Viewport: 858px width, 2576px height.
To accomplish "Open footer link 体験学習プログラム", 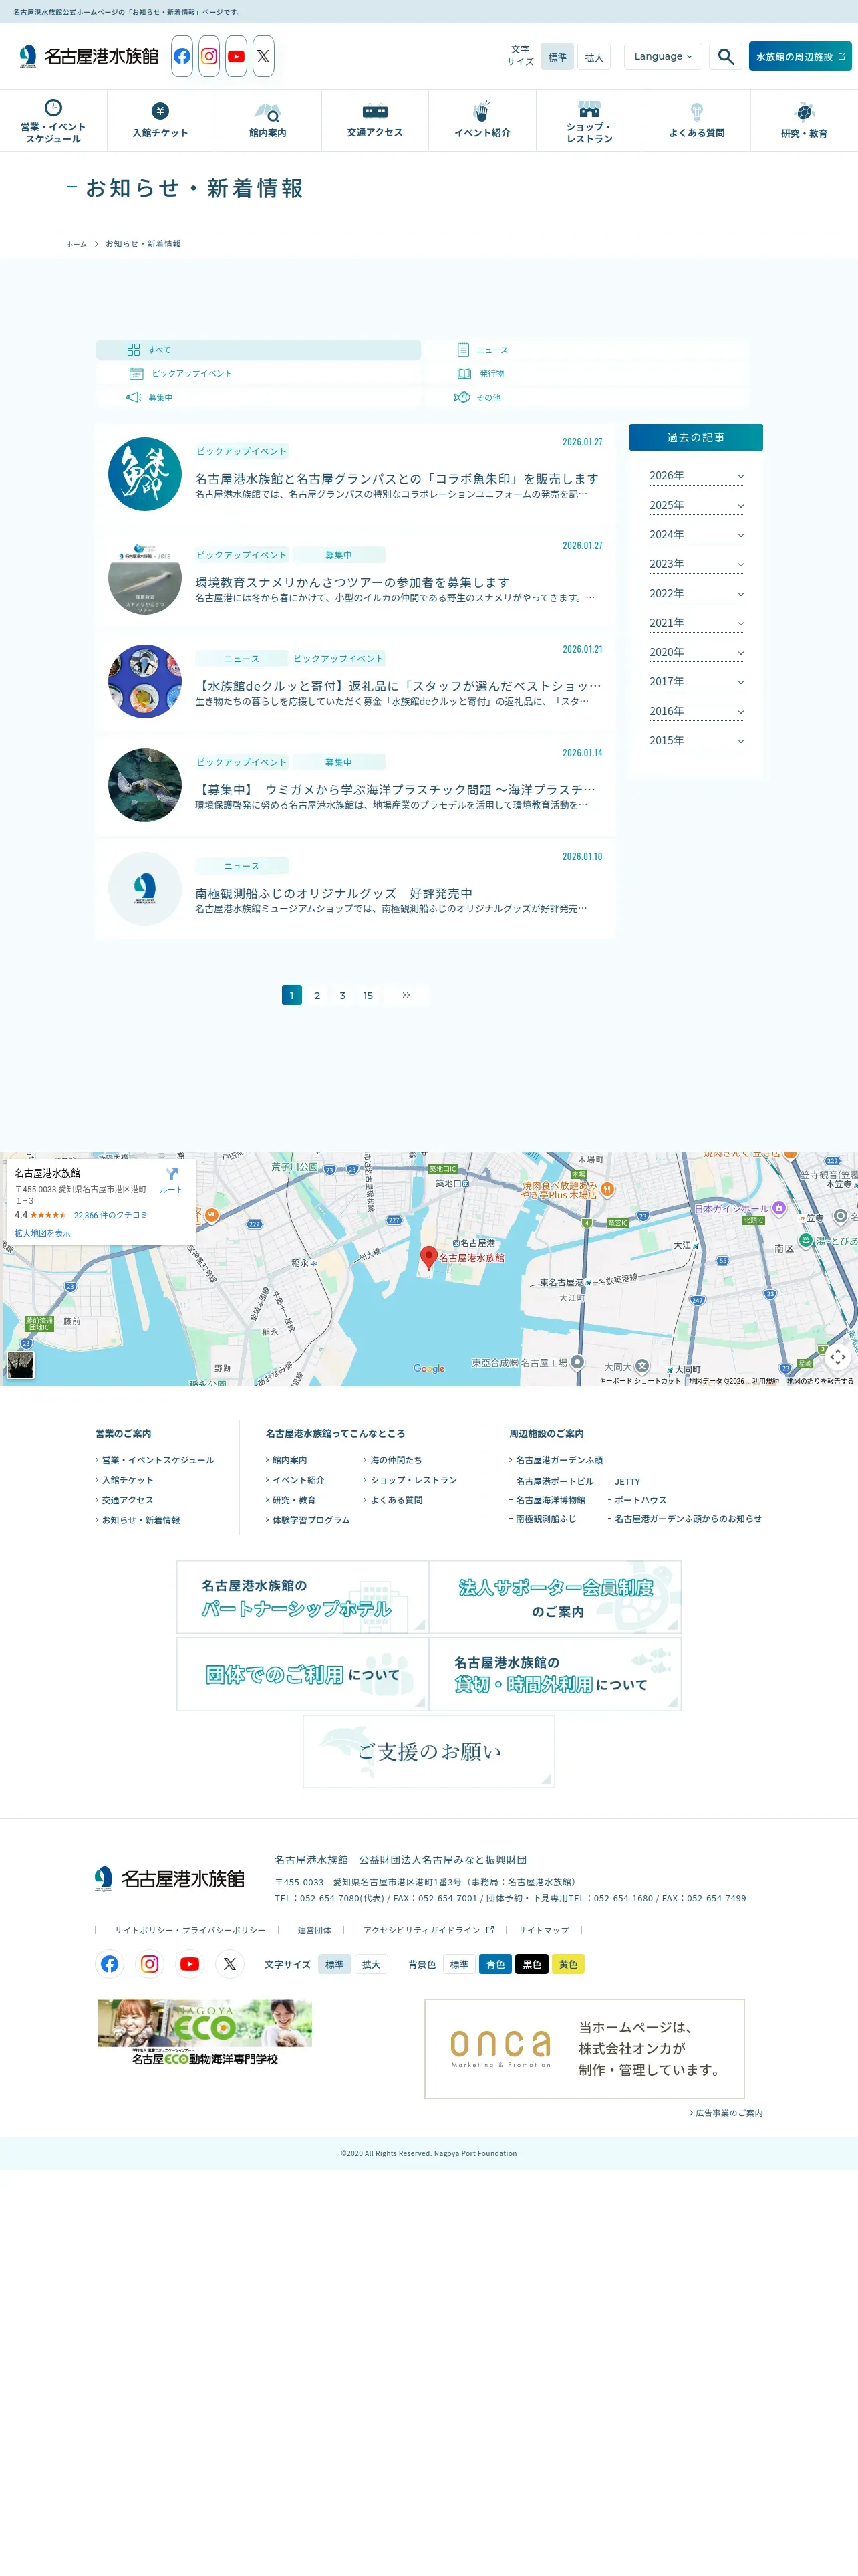I will point(311,1520).
